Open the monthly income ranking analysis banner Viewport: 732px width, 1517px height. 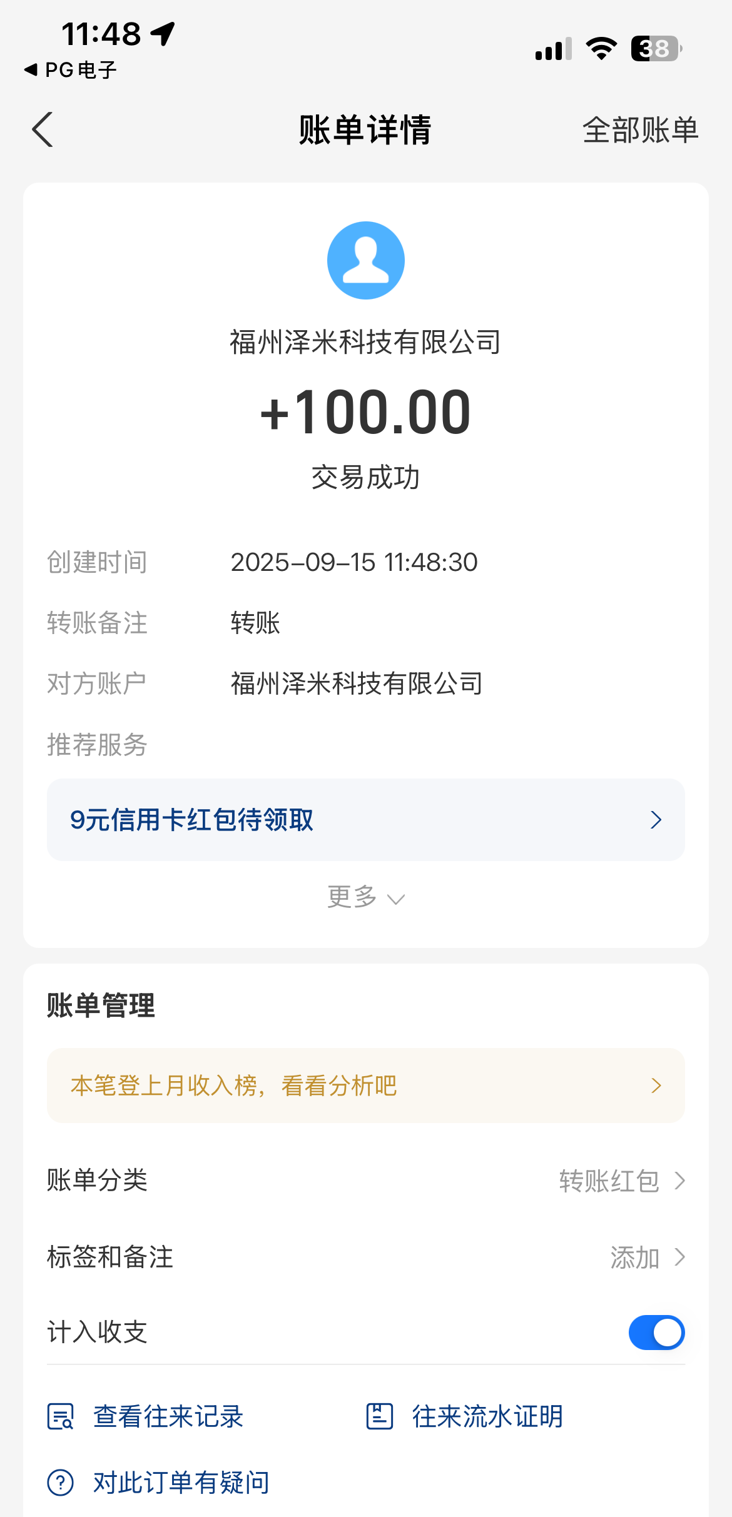(x=366, y=1086)
